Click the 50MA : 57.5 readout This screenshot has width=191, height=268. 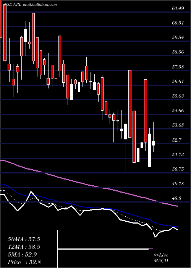[24, 239]
